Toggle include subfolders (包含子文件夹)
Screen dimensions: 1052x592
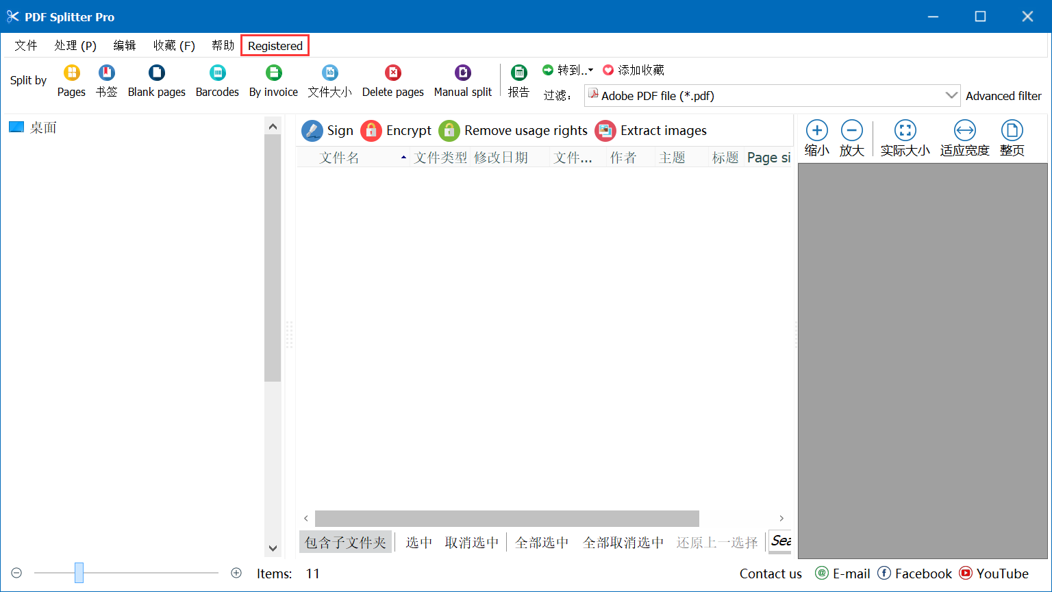click(345, 542)
